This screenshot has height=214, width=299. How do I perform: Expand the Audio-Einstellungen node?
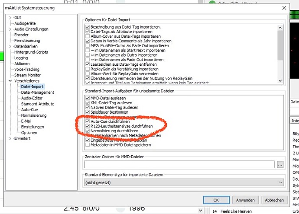(10, 29)
